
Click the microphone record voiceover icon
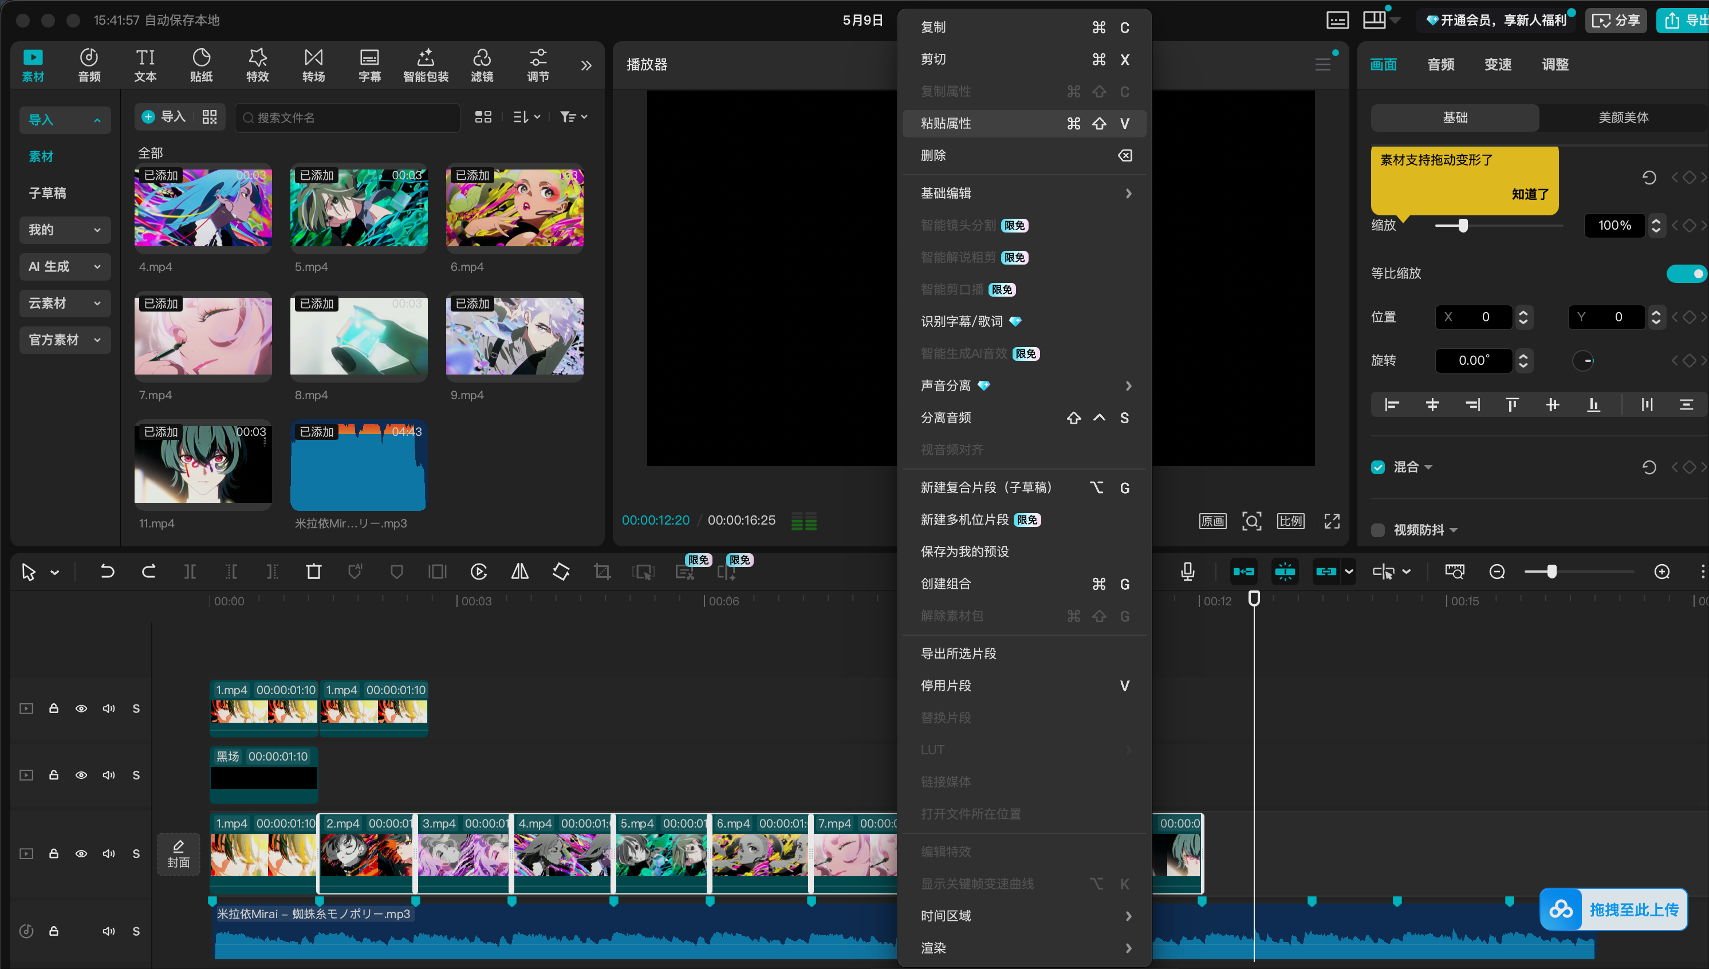click(1188, 572)
